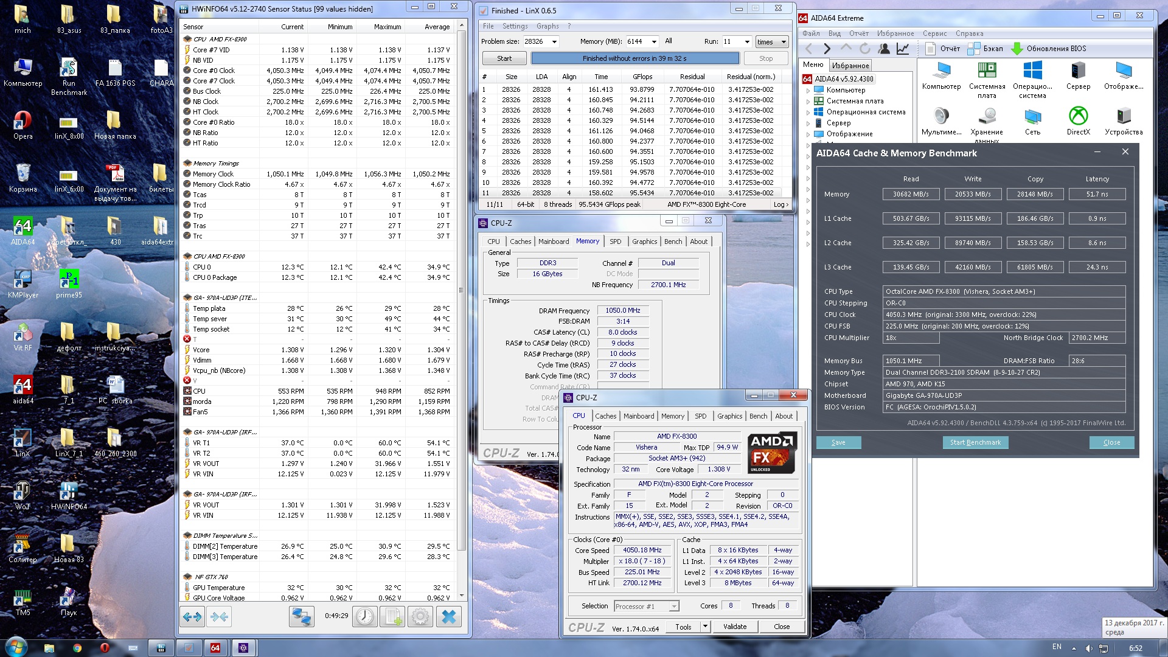Open the LinX times unit dropdown

[783, 41]
